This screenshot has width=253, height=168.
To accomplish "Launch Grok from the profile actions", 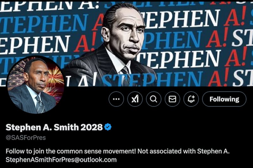I will point(135,99).
